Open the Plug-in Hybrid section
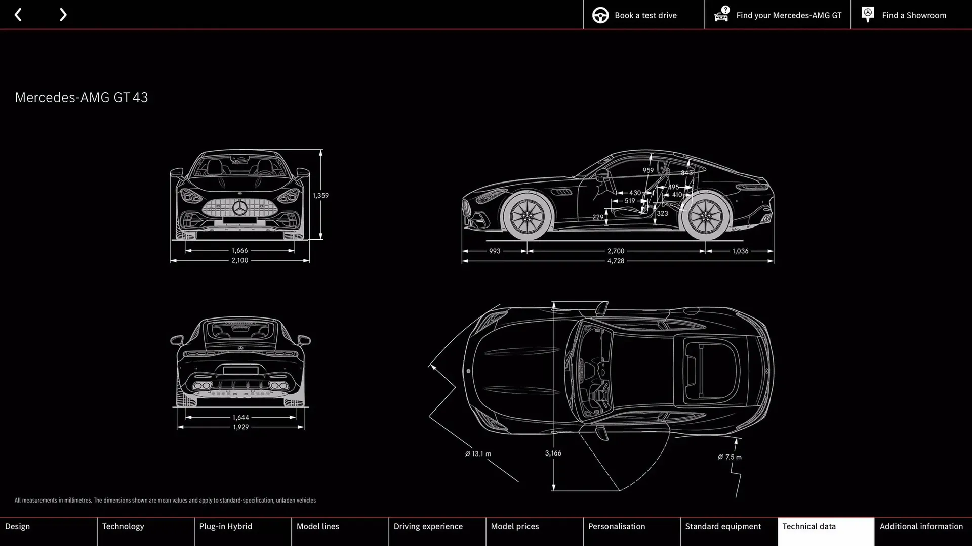Viewport: 972px width, 546px height. 242,531
